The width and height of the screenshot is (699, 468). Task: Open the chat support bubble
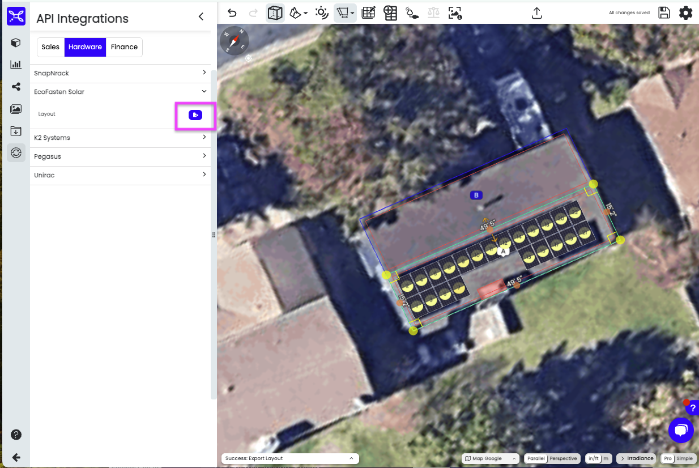click(x=681, y=431)
